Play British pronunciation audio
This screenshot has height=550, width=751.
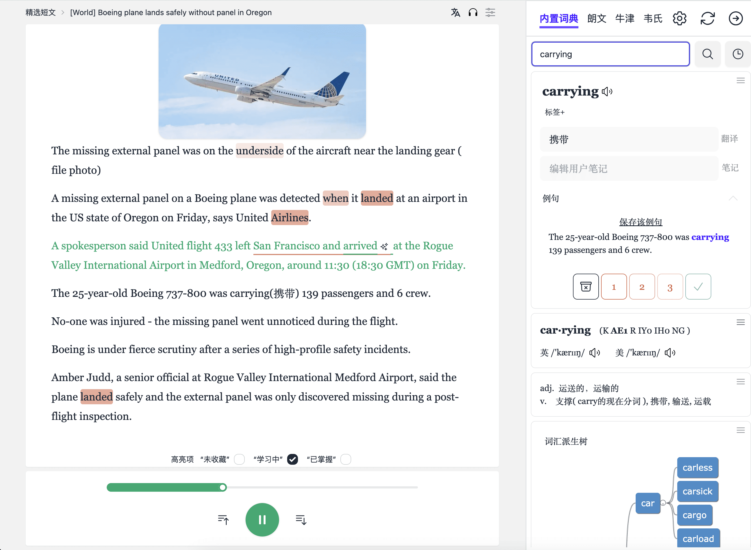coord(595,352)
